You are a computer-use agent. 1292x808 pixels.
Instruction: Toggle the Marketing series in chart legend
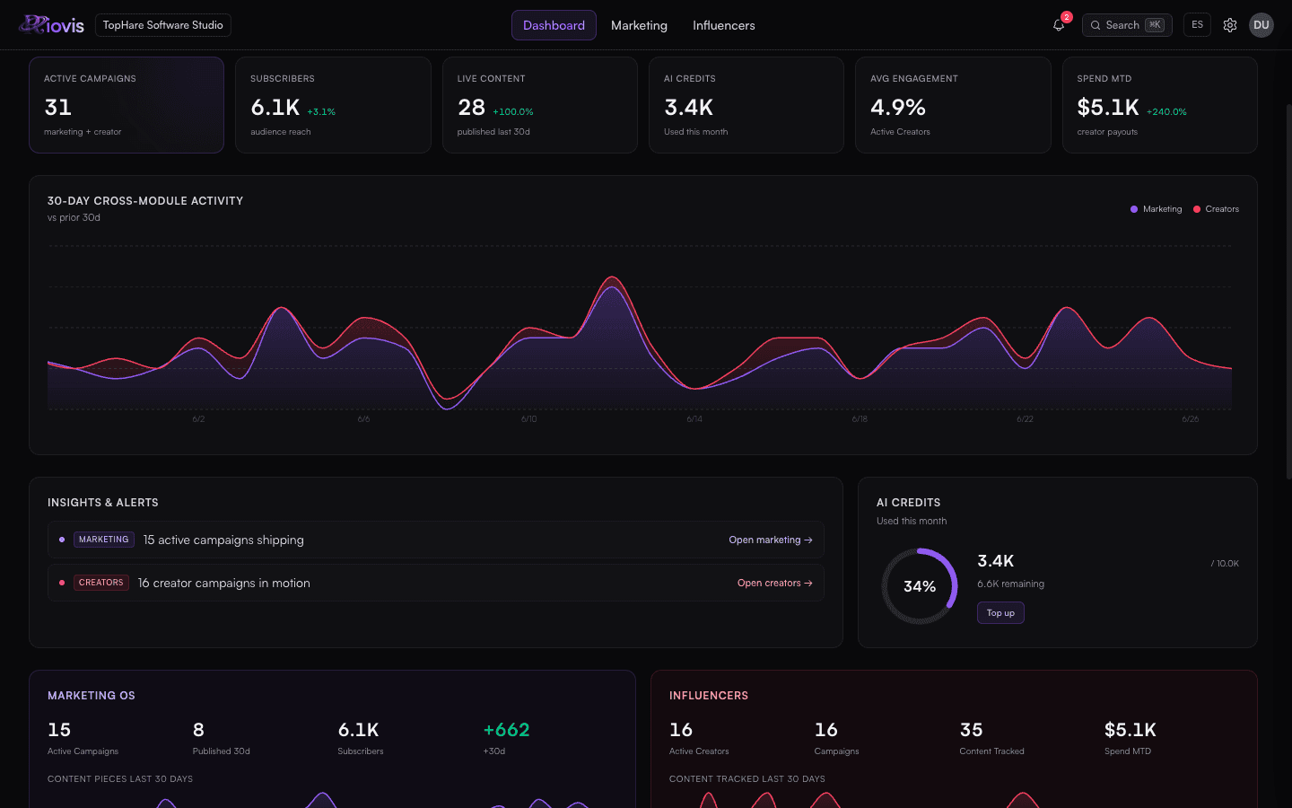[1156, 209]
